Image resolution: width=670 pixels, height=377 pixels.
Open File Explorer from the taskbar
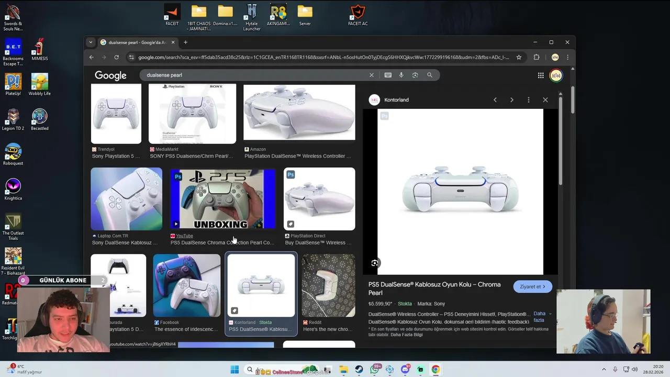(344, 370)
